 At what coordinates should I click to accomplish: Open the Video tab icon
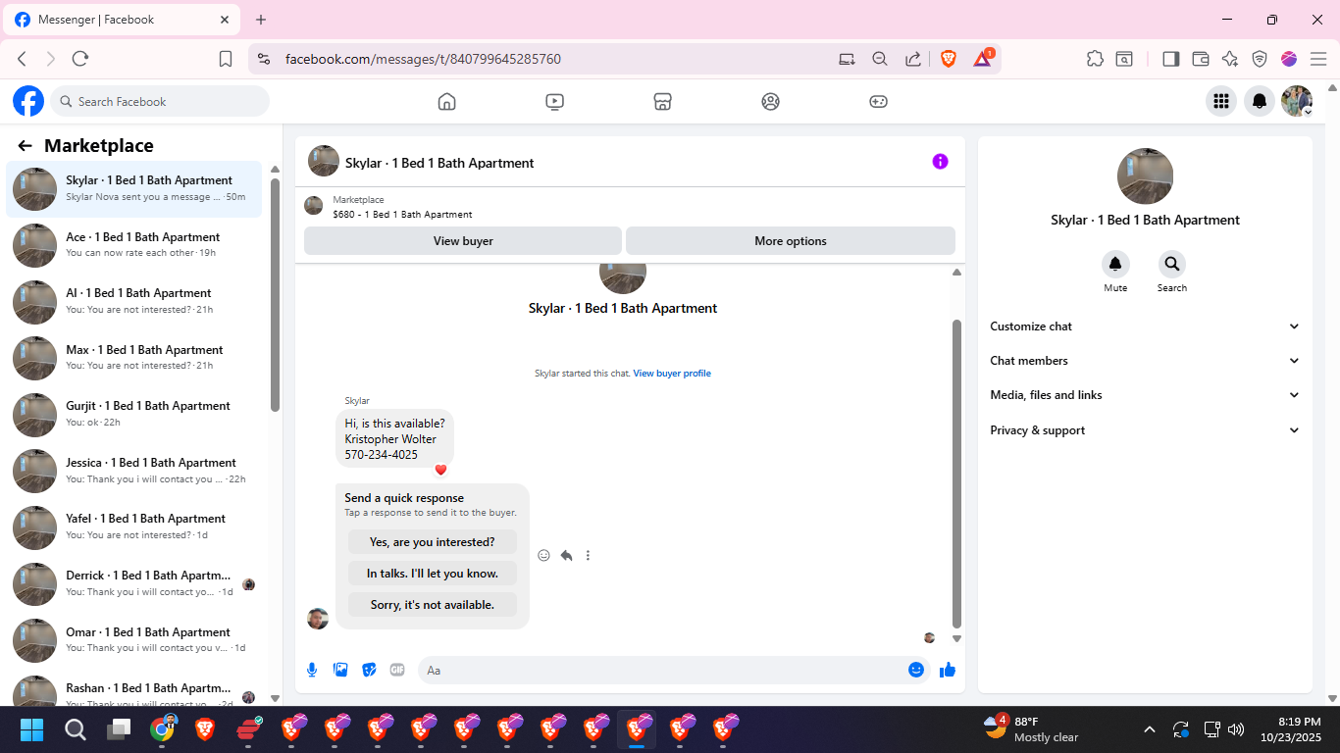pyautogui.click(x=555, y=101)
